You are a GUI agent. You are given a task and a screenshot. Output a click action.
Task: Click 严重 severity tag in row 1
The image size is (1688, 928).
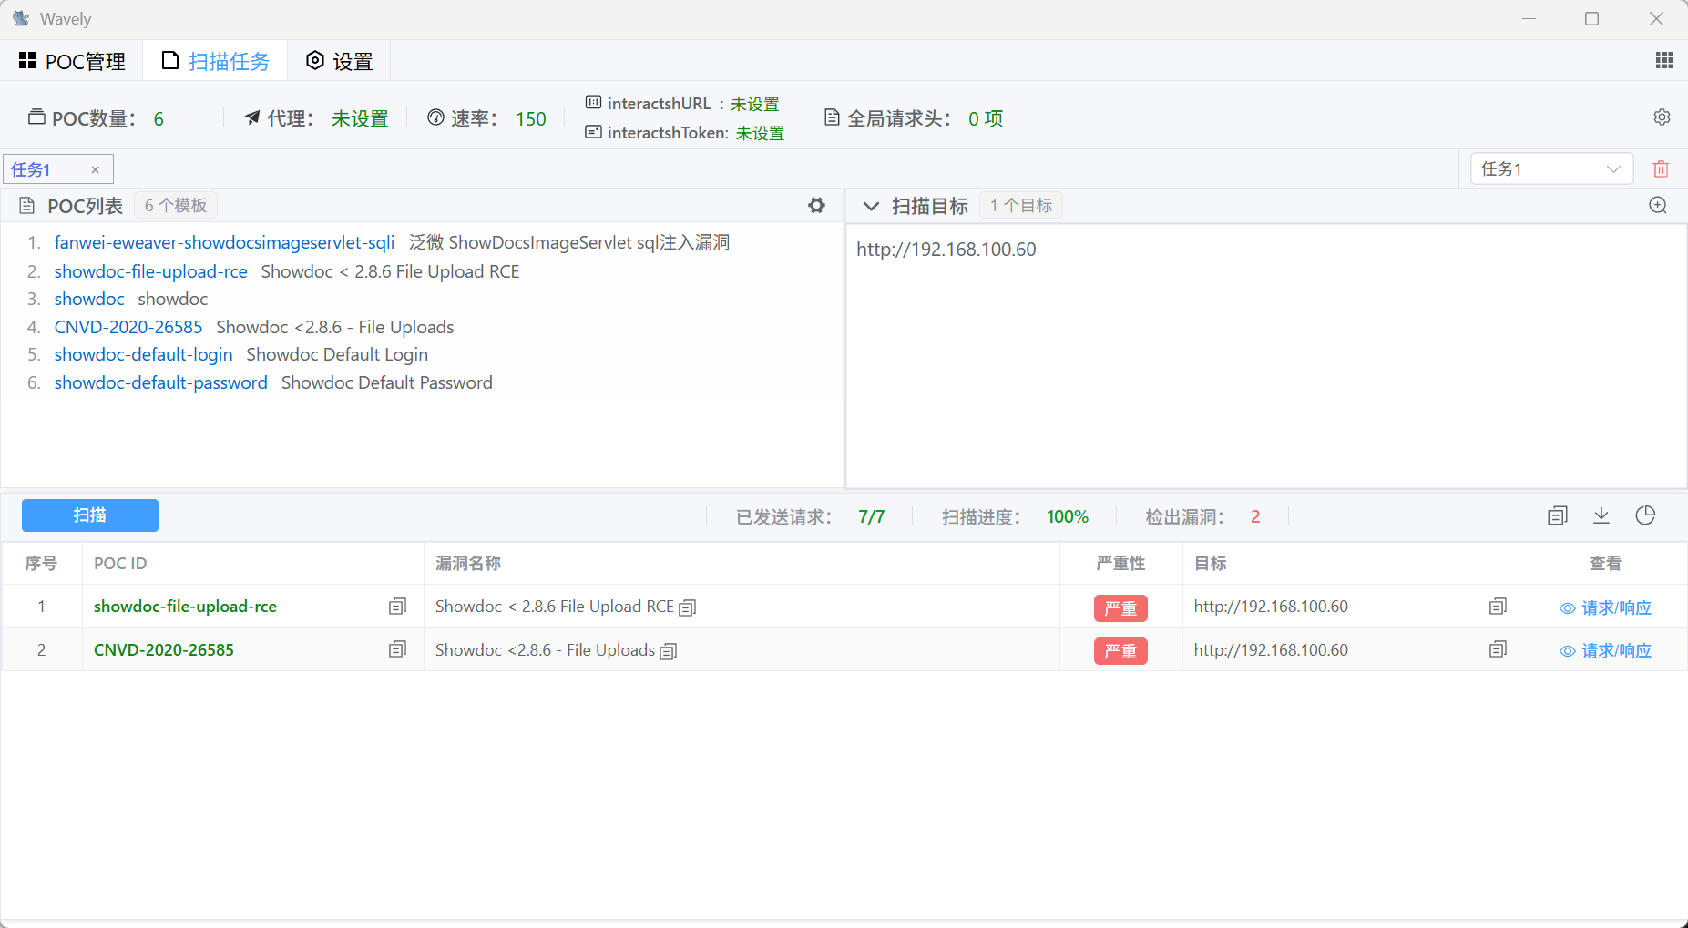(x=1120, y=607)
